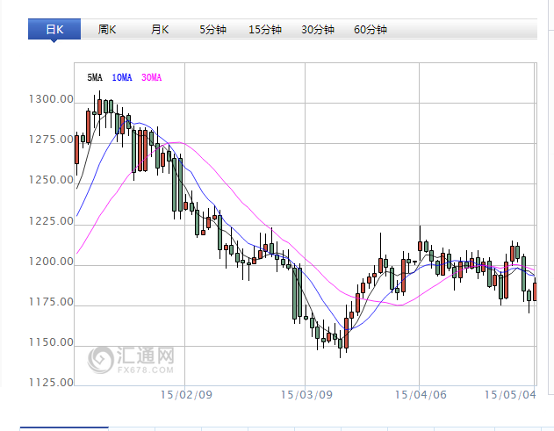The image size is (554, 431).
Task: Click the 1300.00 price axis label
Action: (x=48, y=99)
